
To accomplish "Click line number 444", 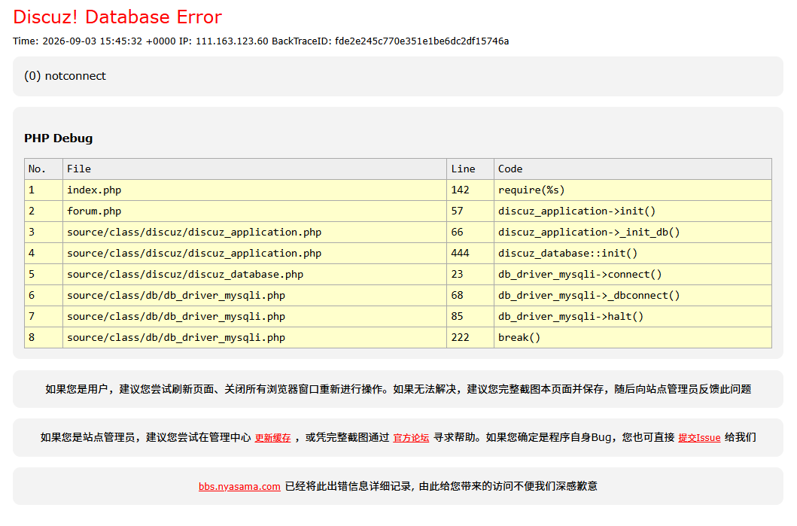I will click(x=470, y=253).
